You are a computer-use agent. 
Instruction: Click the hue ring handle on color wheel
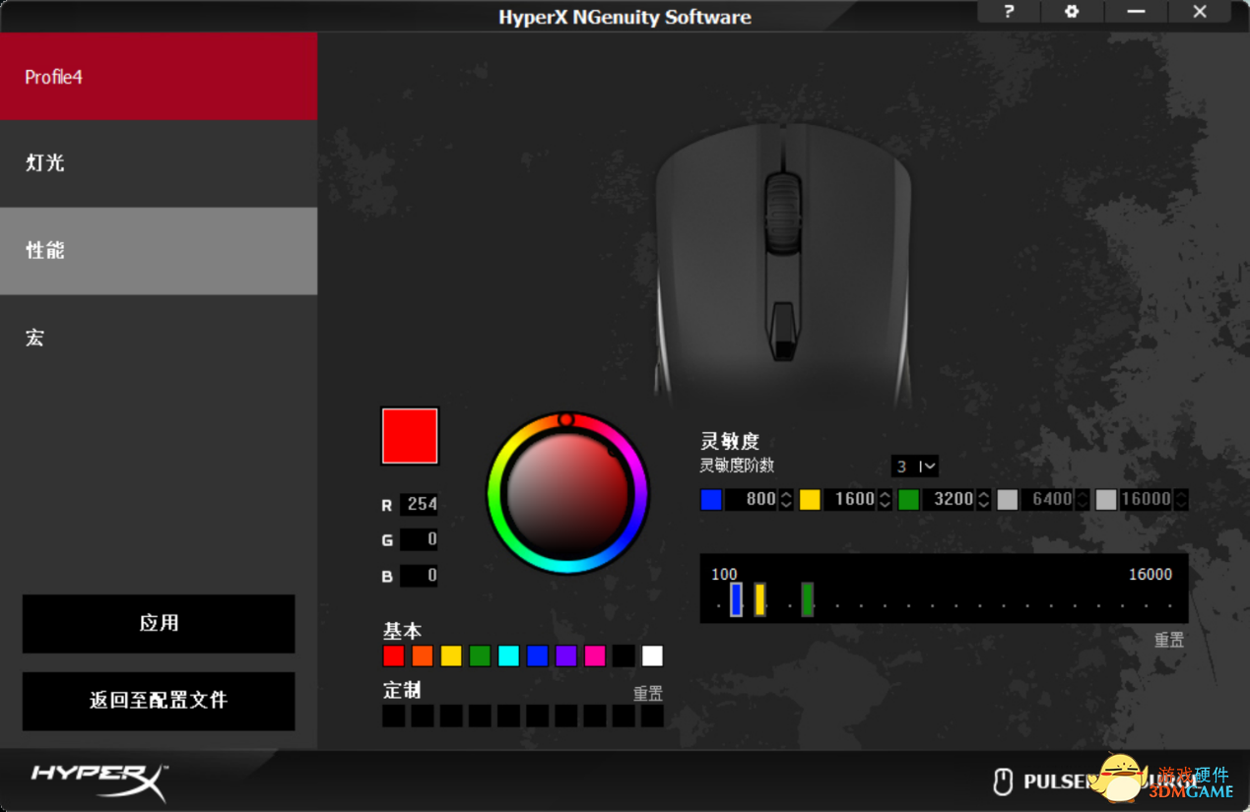coord(565,420)
